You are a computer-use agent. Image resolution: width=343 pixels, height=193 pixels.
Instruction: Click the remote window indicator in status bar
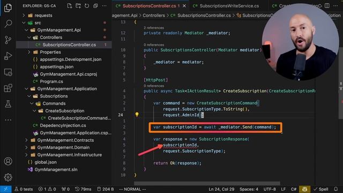tap(6, 189)
